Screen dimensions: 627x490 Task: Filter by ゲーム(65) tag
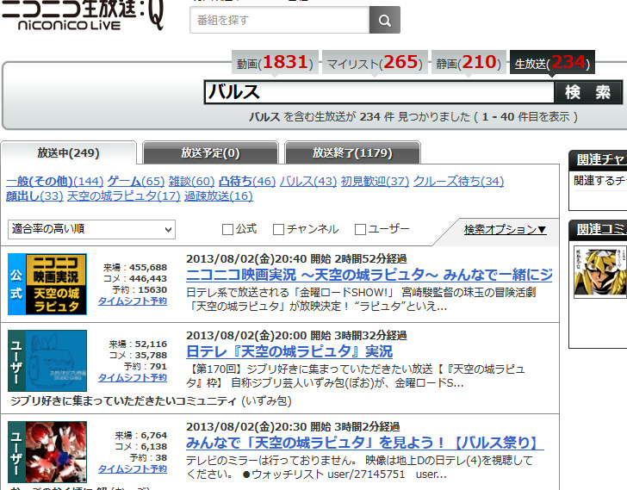pyautogui.click(x=136, y=182)
